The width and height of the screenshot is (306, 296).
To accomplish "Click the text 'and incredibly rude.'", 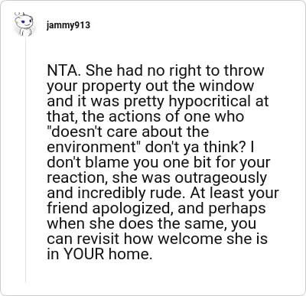I will (116, 194).
